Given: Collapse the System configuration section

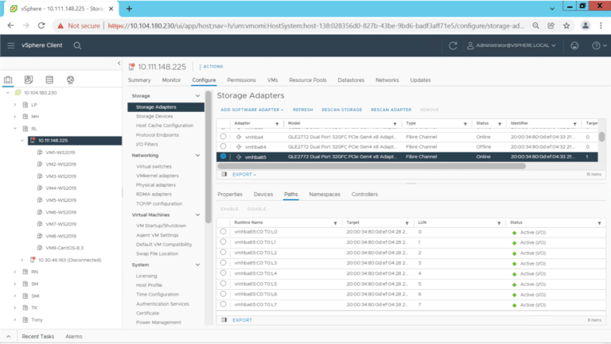Looking at the screenshot, I should coord(197,265).
